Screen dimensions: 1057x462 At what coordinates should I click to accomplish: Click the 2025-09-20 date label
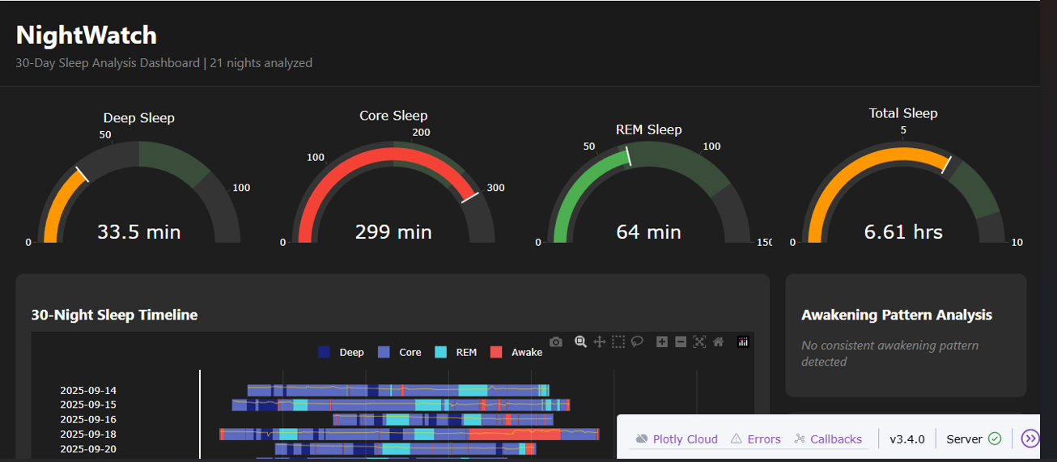pyautogui.click(x=88, y=448)
